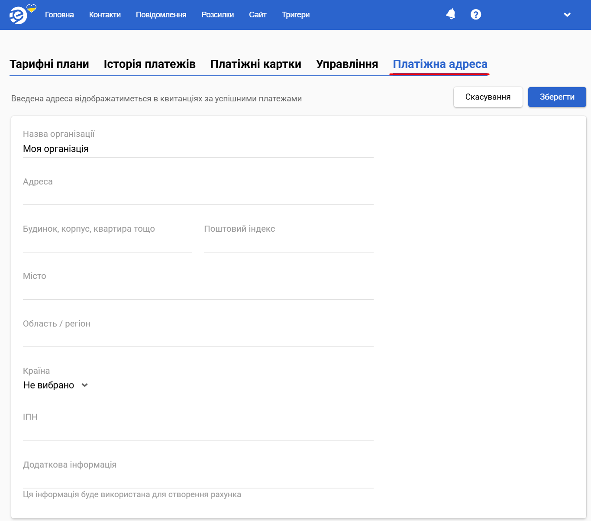
Task: Focus the Назва організації field
Action: coord(198,149)
